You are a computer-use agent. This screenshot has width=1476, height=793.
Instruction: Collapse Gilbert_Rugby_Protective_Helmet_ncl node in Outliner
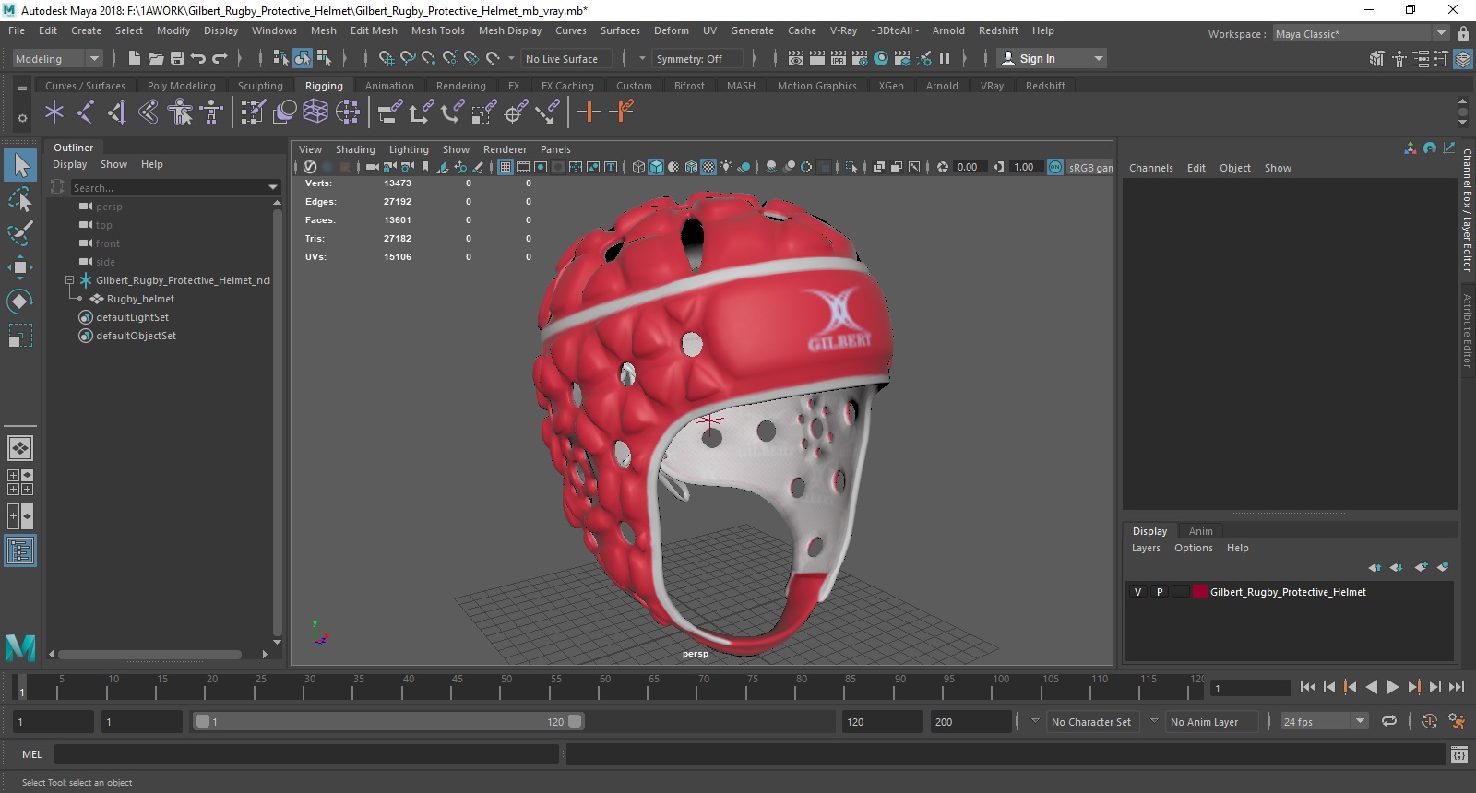click(x=69, y=279)
